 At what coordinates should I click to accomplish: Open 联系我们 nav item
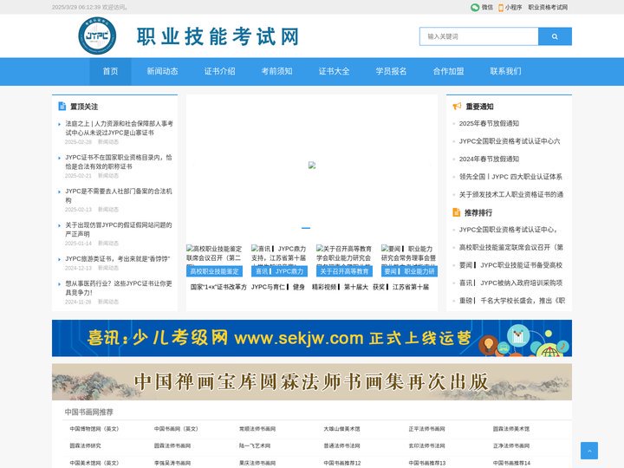click(x=506, y=71)
